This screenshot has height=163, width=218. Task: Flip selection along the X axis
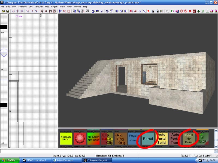[13, 11]
